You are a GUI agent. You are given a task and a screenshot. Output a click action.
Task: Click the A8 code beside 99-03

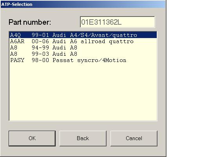pyautogui.click(x=14, y=54)
